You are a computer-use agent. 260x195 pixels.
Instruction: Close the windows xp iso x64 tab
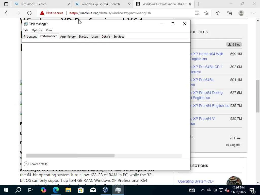coord(129,4)
